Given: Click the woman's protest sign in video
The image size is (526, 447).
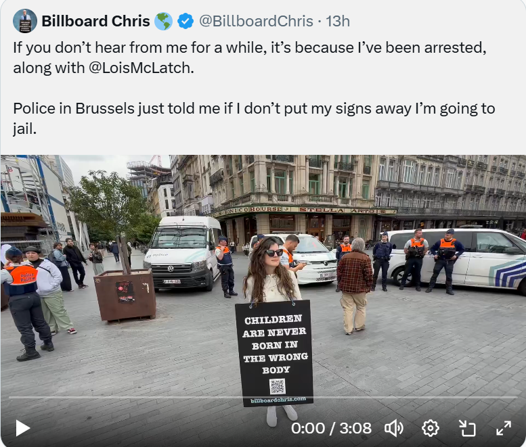Looking at the screenshot, I should coord(274,354).
